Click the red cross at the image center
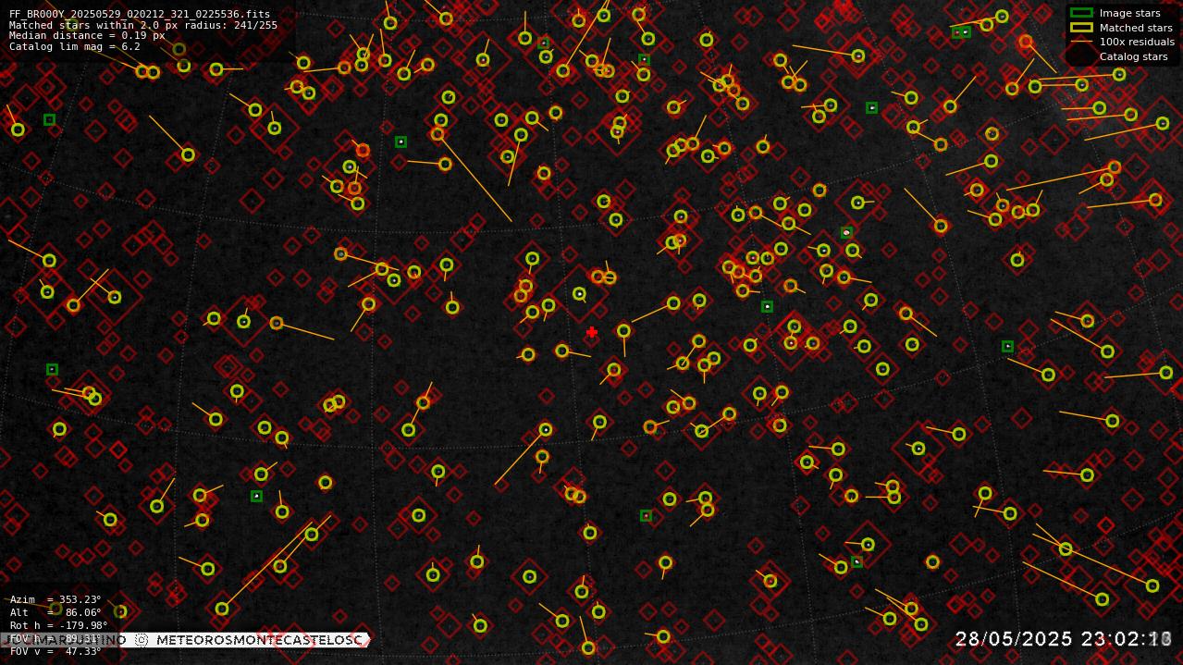1183x665 pixels. point(592,332)
